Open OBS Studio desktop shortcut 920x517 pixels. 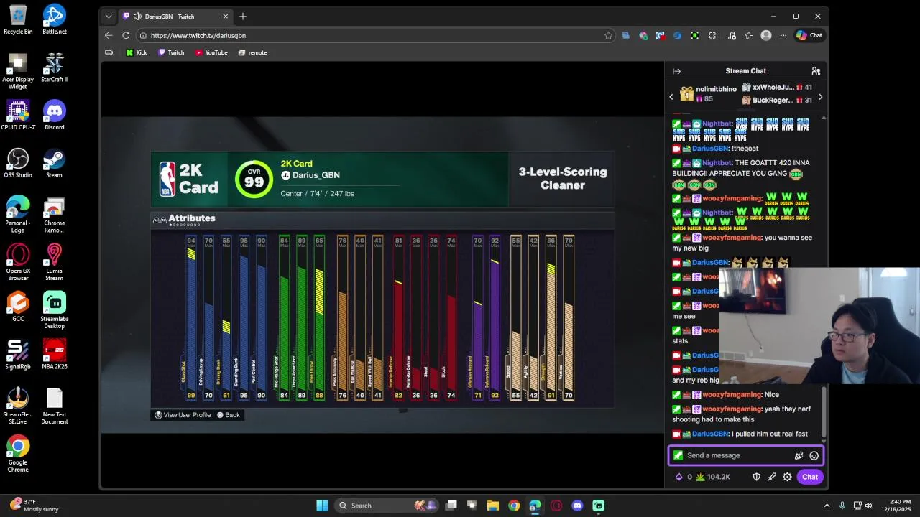[x=18, y=163]
